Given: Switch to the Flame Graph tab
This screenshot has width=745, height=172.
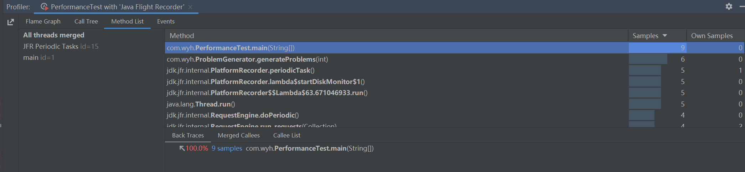Looking at the screenshot, I should (43, 21).
